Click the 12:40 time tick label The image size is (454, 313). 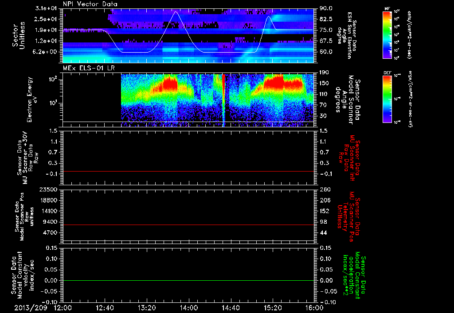point(105,308)
